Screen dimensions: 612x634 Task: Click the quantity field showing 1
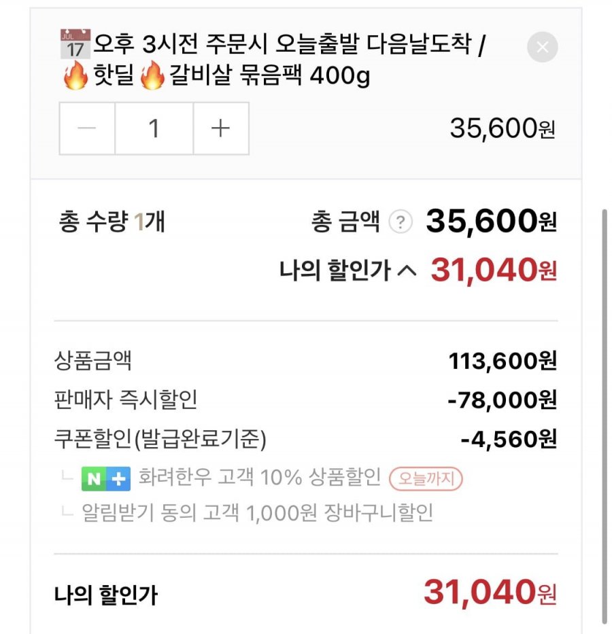click(x=154, y=128)
